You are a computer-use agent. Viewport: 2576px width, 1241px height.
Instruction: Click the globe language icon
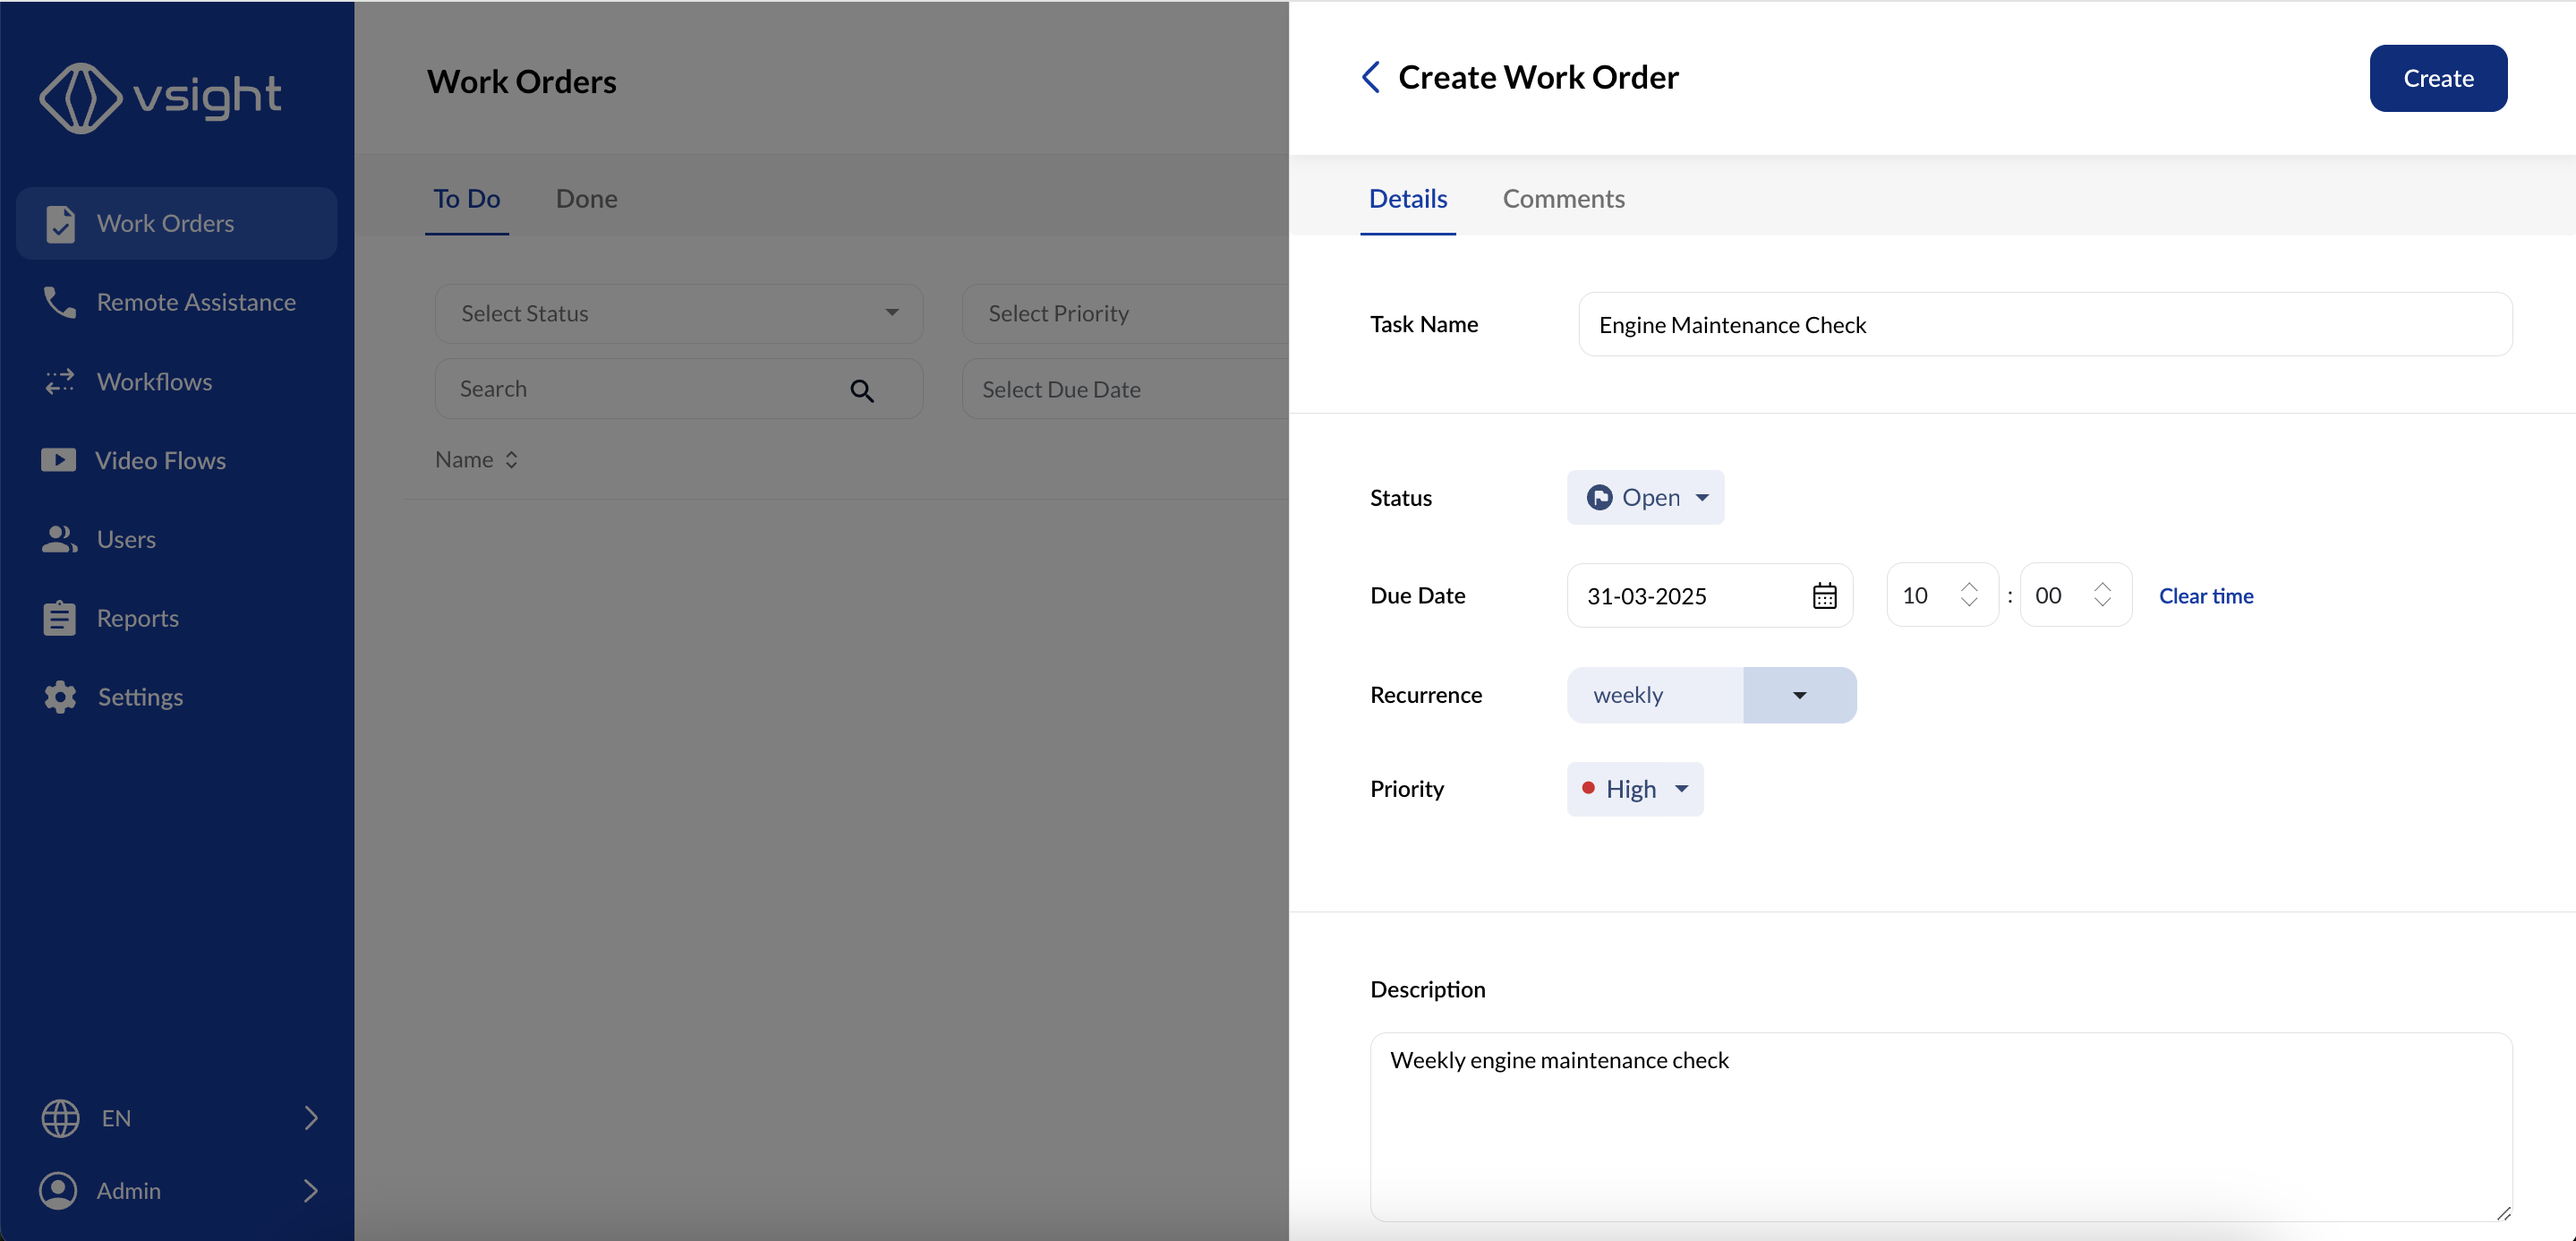pyautogui.click(x=60, y=1118)
